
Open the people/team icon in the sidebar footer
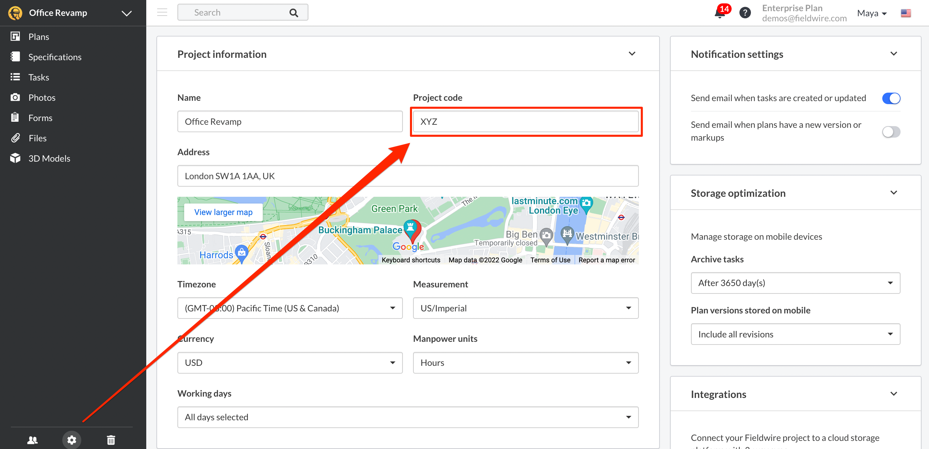coord(33,440)
